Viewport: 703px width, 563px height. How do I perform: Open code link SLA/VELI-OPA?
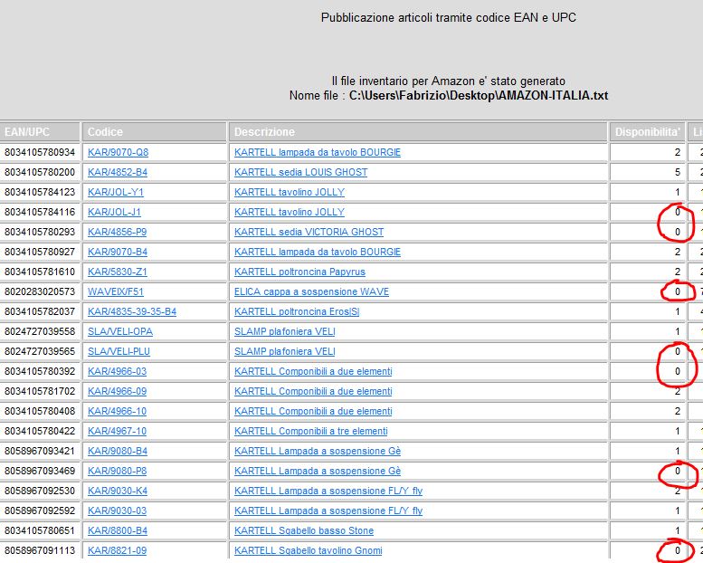[120, 331]
